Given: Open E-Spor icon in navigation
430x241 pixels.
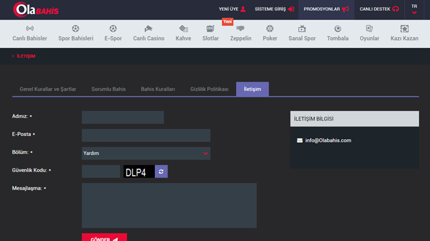Looking at the screenshot, I should click(113, 28).
